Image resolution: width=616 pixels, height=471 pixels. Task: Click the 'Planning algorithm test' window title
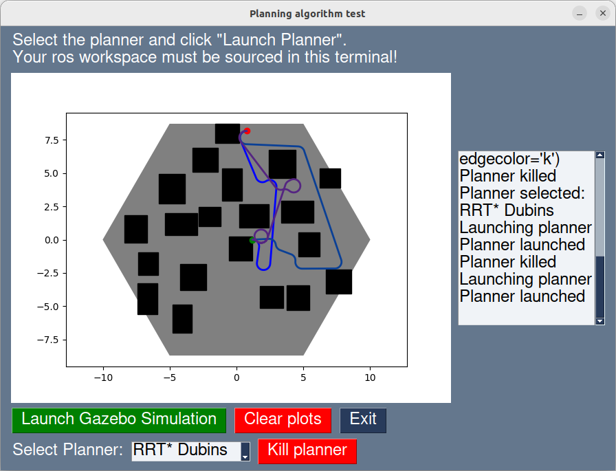coord(307,14)
